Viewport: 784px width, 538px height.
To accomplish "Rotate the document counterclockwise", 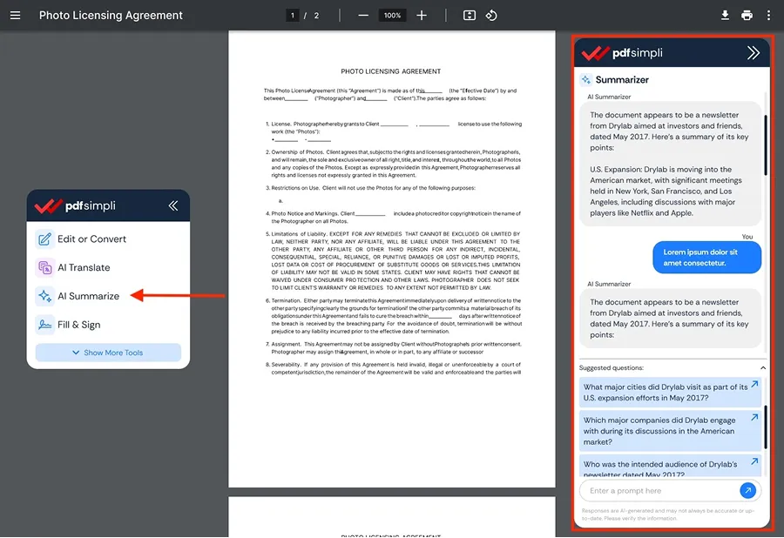I will click(491, 16).
